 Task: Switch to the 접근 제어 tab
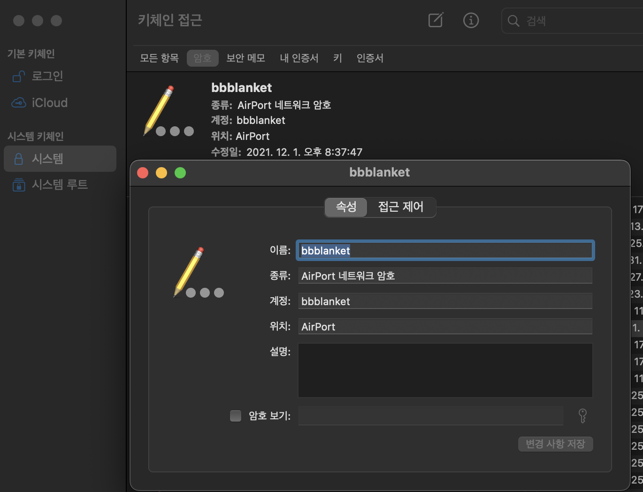(x=401, y=207)
